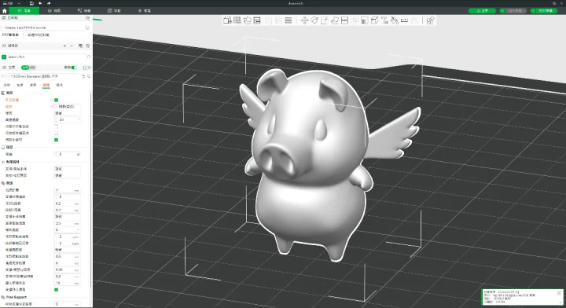Switch off the Advanced settings toggle
Screen dimensions: 566x308
74,68
